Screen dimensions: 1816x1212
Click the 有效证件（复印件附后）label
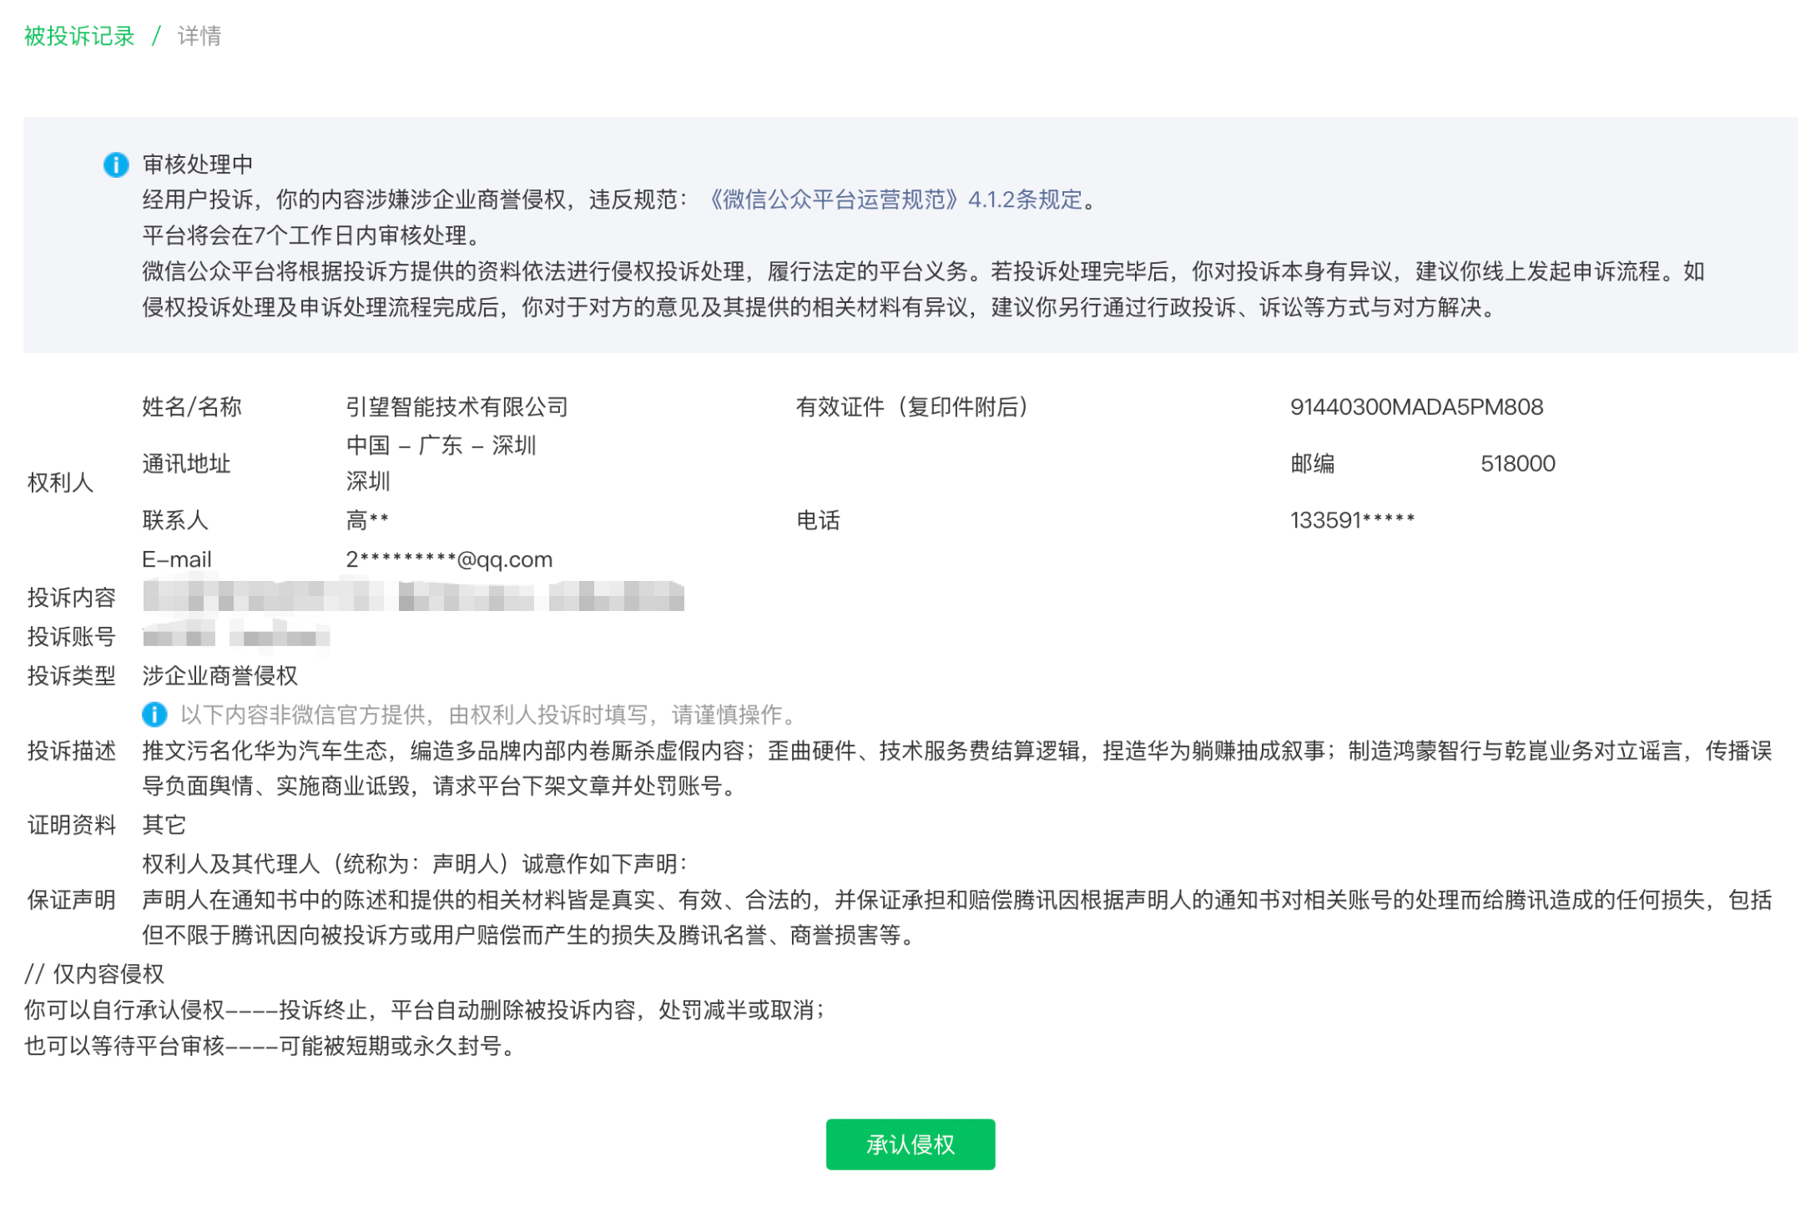(912, 407)
